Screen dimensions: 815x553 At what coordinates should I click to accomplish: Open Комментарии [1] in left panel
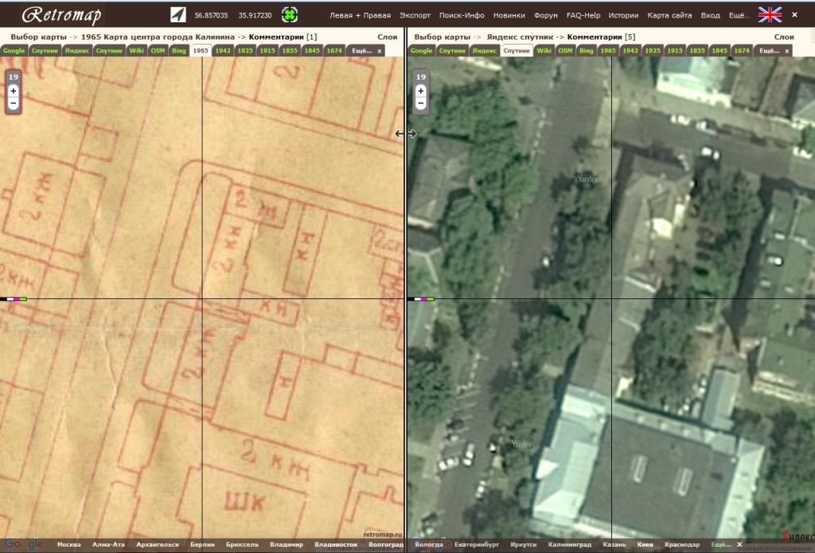(283, 37)
